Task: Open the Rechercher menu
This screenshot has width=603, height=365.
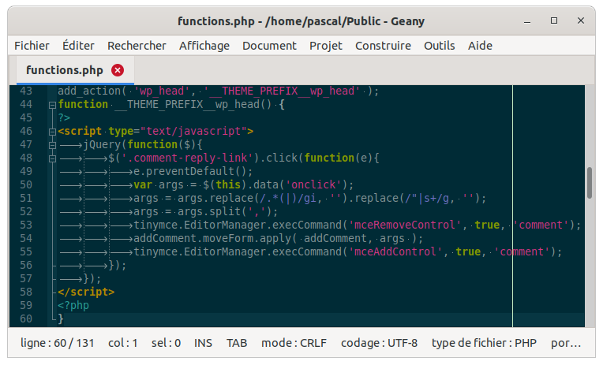Action: coord(137,46)
